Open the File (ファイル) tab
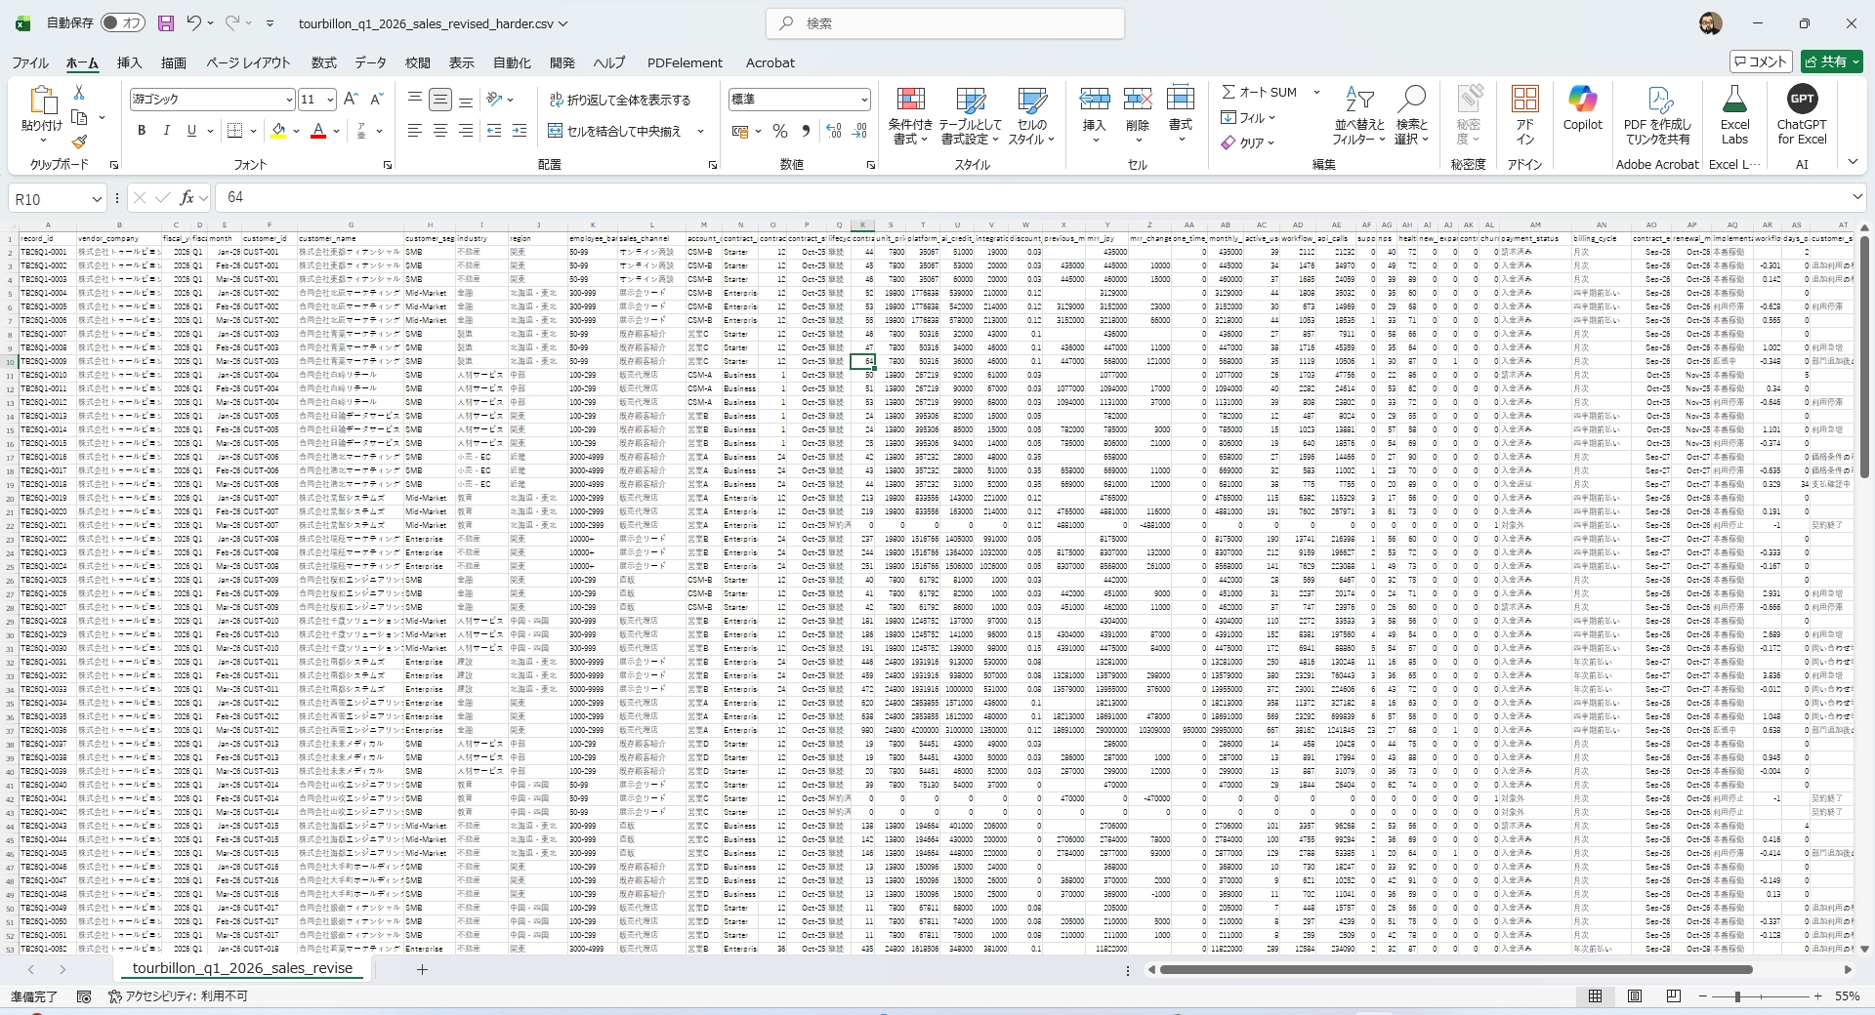This screenshot has width=1875, height=1015. point(30,62)
